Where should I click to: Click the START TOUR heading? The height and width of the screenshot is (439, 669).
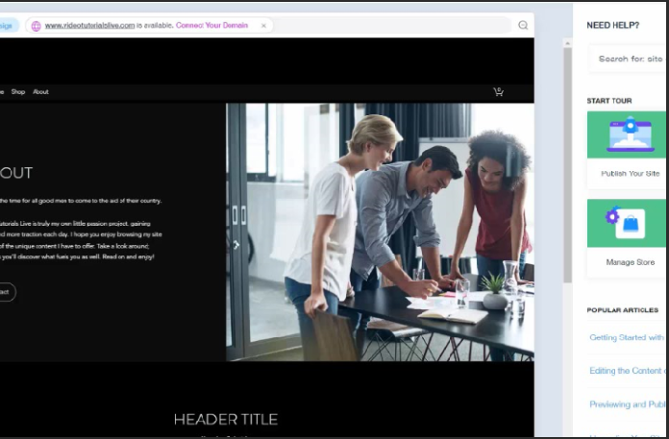[x=609, y=101]
